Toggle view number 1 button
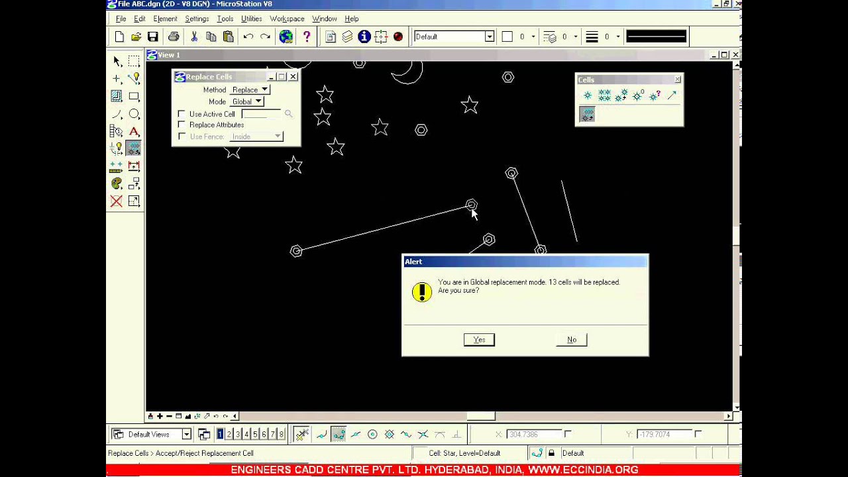Screen dimensions: 848x477 pos(220,435)
